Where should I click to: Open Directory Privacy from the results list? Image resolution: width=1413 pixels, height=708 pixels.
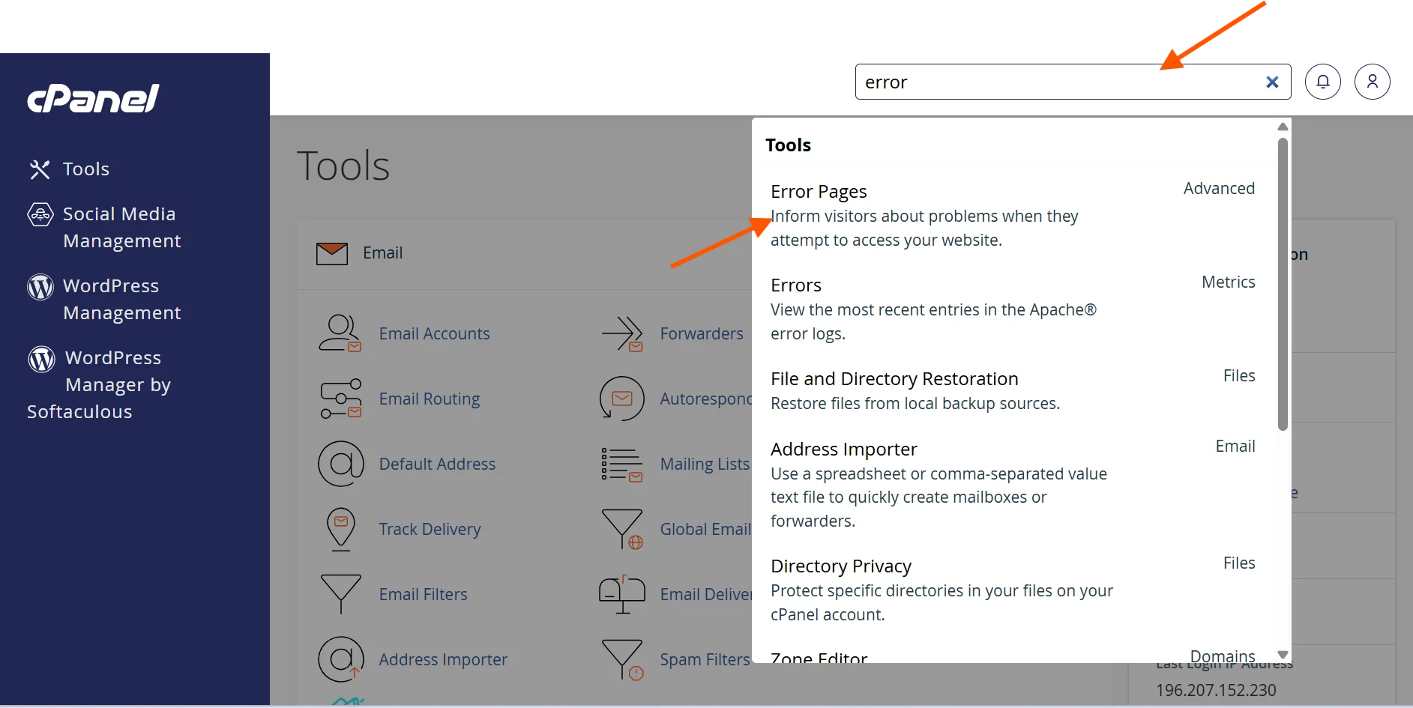tap(841, 566)
